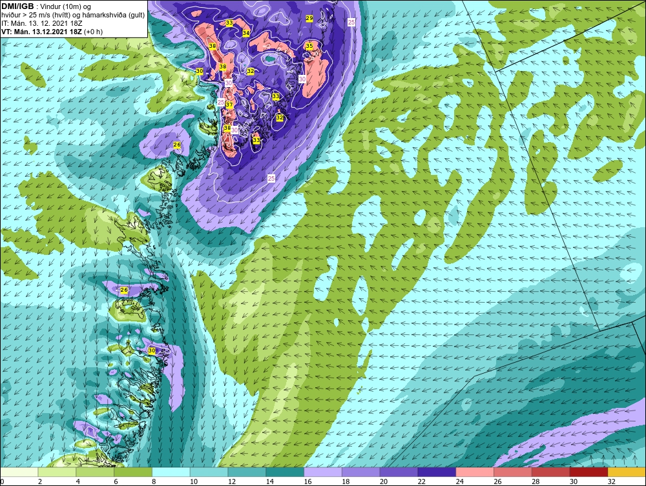This screenshot has height=486, width=646.
Task: Select the 4–6 m/s green legend swatch
Action: (95, 472)
